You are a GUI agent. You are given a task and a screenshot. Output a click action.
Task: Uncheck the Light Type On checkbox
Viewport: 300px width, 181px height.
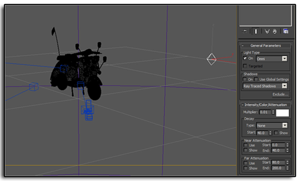(245, 58)
